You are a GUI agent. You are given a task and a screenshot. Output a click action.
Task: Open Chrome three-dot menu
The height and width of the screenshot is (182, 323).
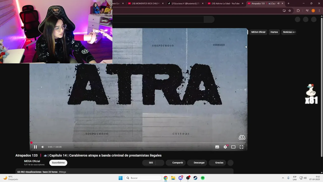tap(319, 11)
